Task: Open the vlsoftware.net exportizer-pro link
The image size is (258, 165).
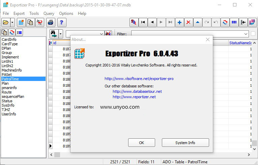Action: pos(139,79)
